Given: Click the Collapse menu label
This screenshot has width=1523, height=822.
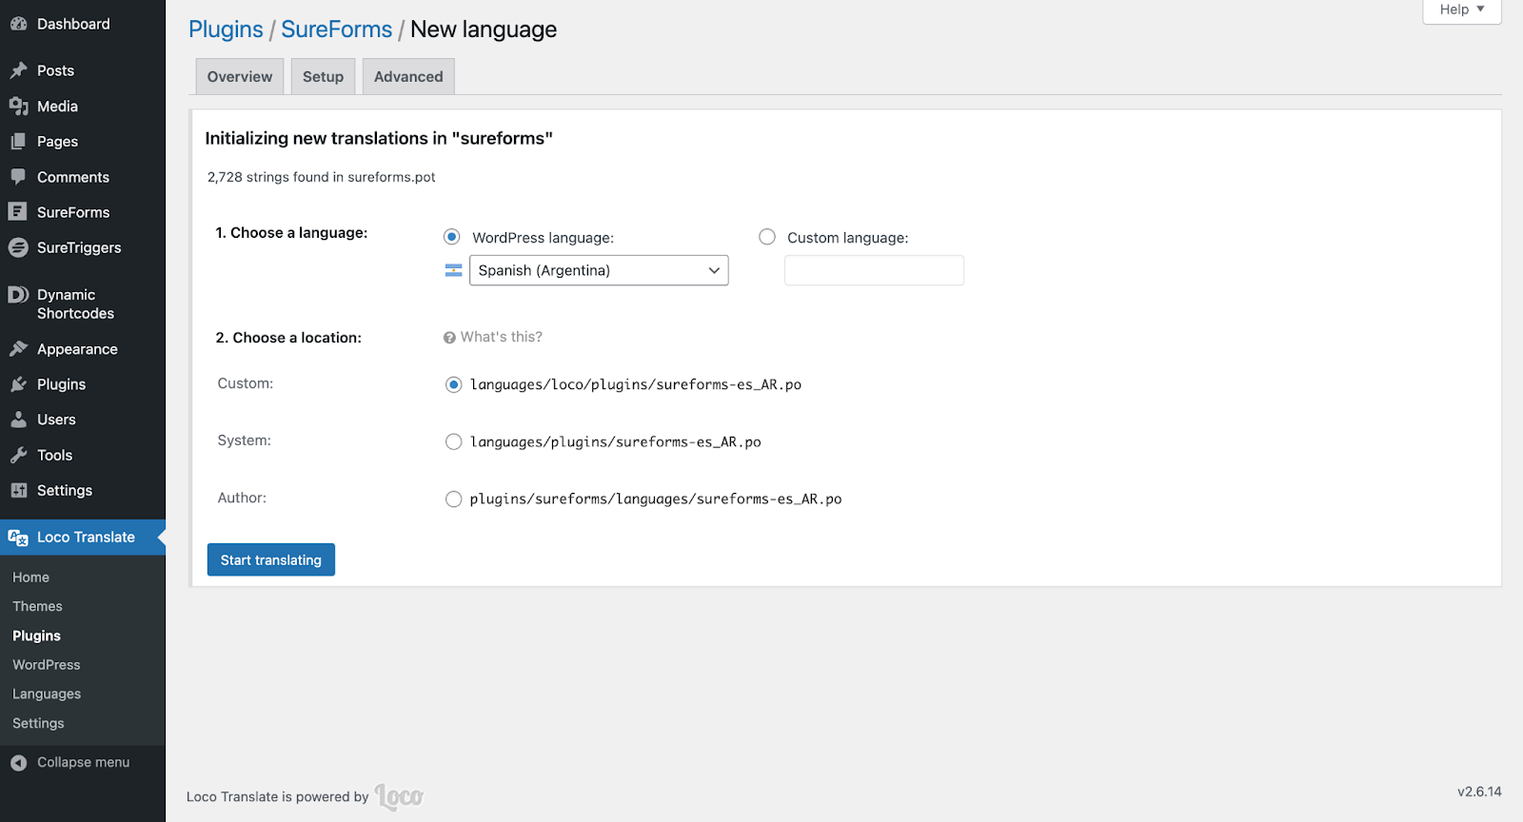Looking at the screenshot, I should tap(84, 762).
